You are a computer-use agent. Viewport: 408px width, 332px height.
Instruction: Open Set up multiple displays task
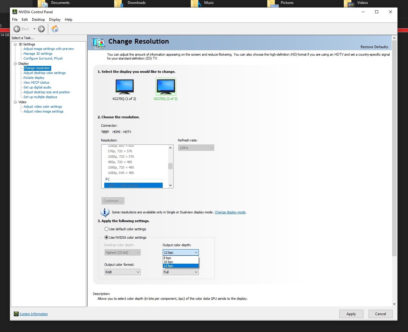pos(40,97)
